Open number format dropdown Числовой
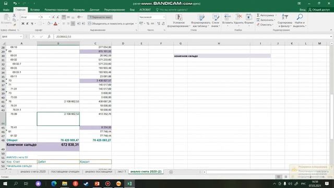 point(164,17)
